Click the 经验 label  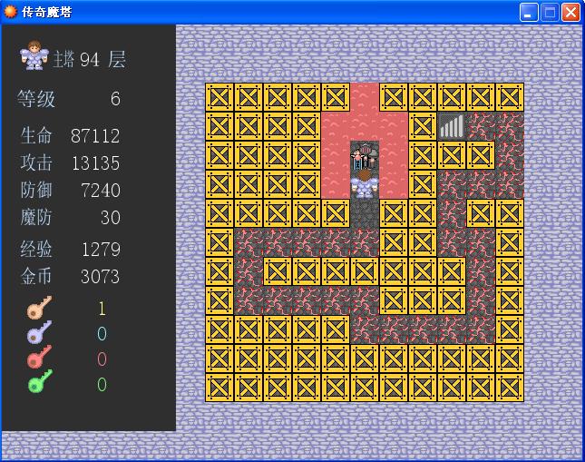pos(35,249)
